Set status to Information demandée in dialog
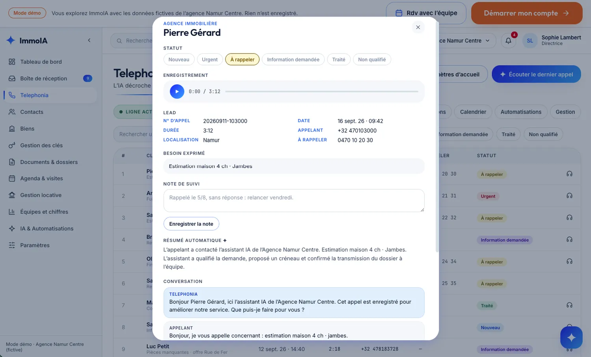 (293, 59)
